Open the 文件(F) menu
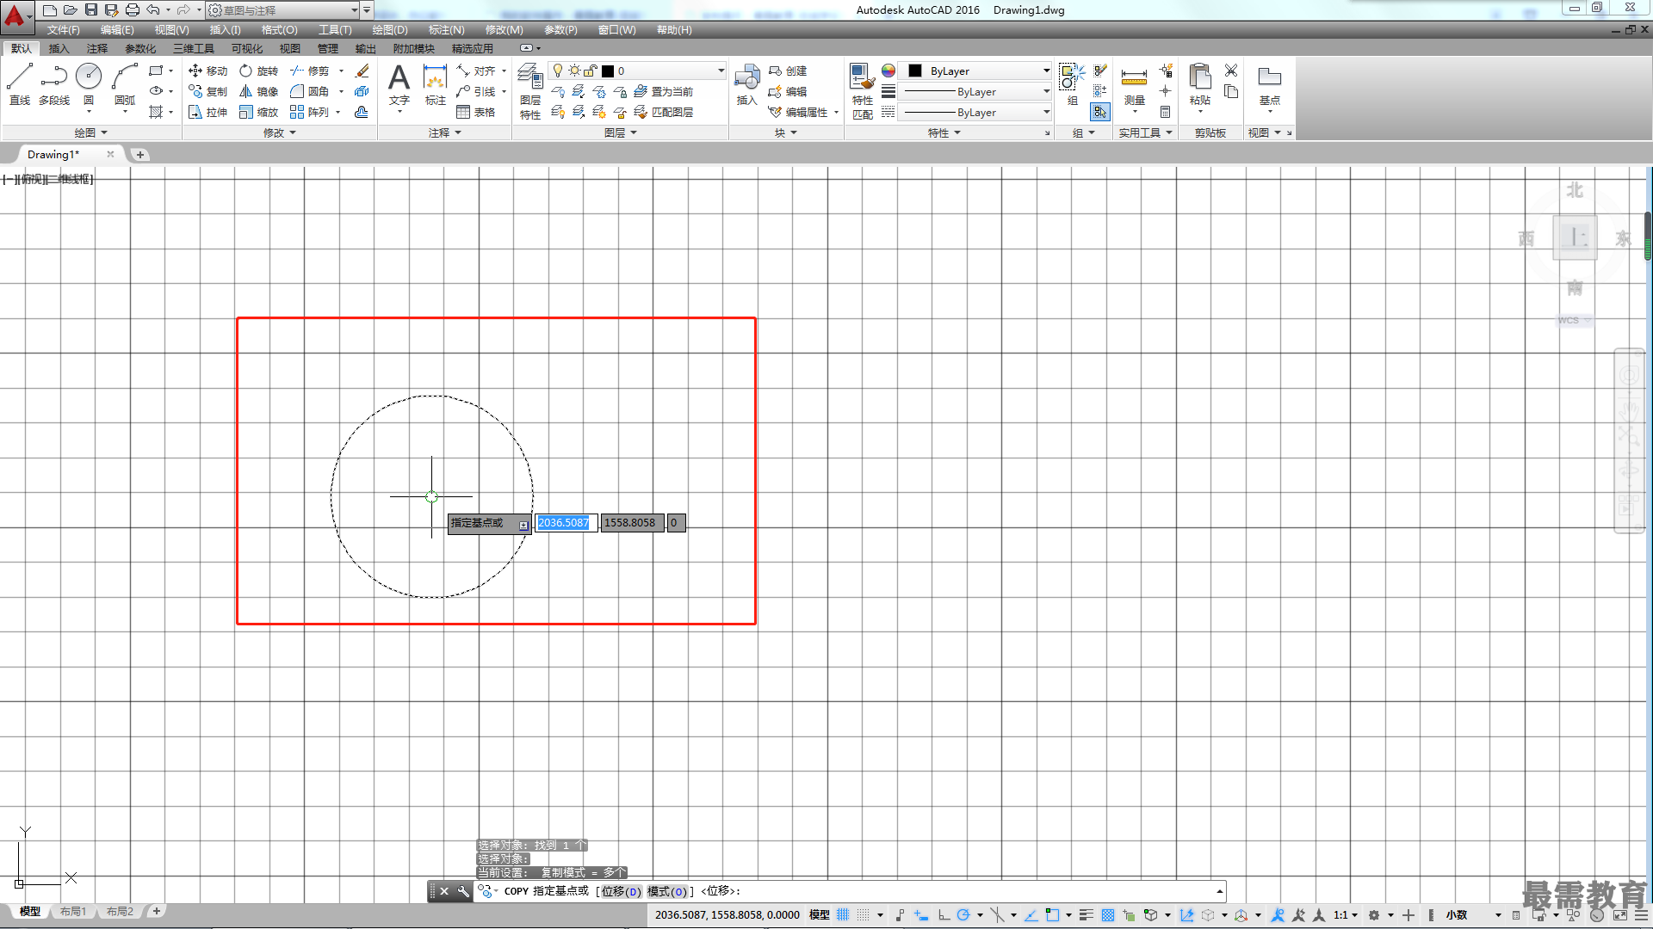This screenshot has width=1653, height=929. (x=63, y=30)
